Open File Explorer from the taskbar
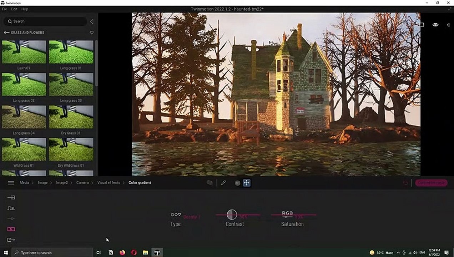The height and width of the screenshot is (257, 454). pyautogui.click(x=145, y=253)
